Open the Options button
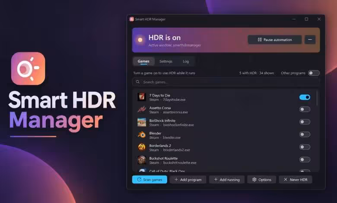The height and width of the screenshot is (203, 337). pyautogui.click(x=261, y=180)
